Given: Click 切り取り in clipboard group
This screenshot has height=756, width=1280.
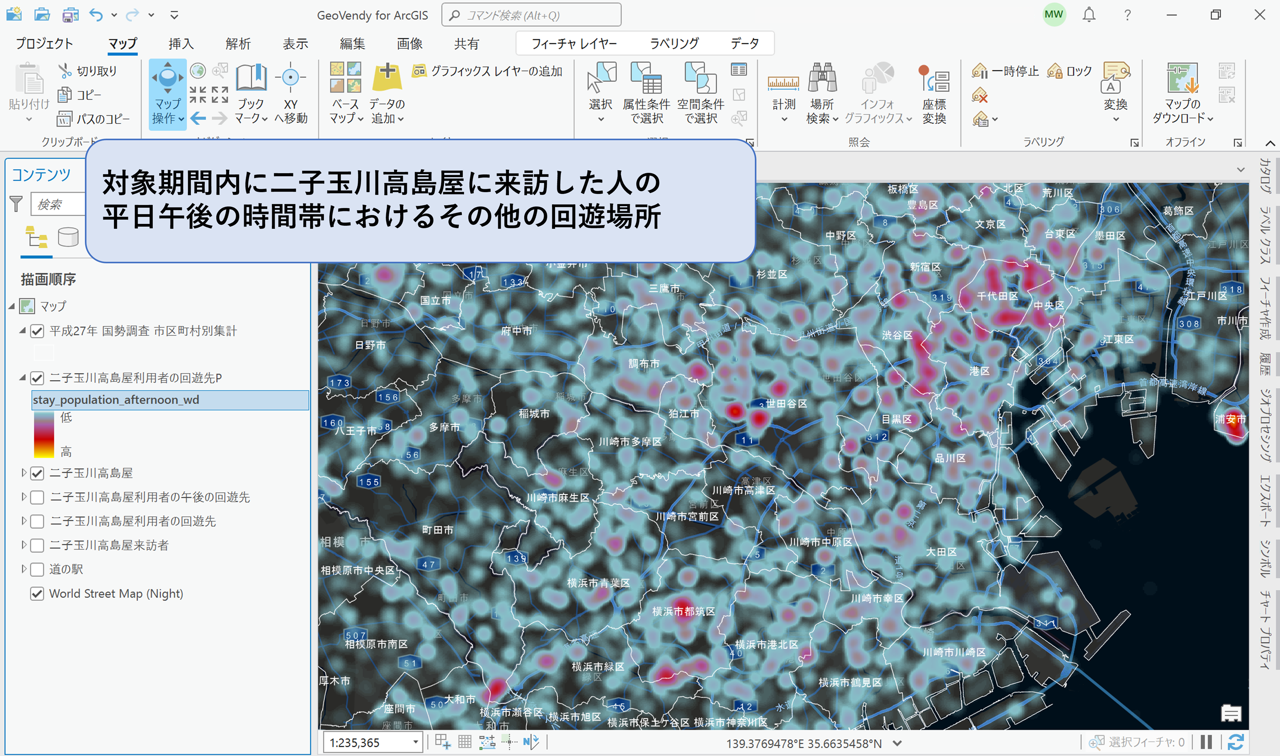Looking at the screenshot, I should (88, 71).
